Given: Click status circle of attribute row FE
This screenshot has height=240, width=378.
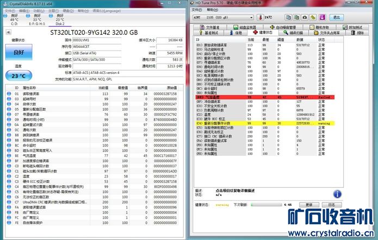Looking at the screenshot, I should point(9,223).
